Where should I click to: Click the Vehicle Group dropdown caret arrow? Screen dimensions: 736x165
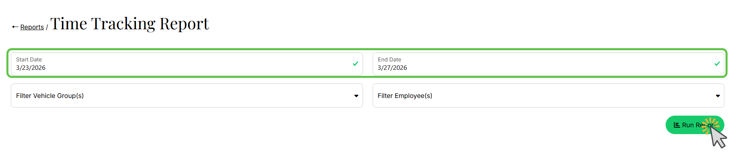click(x=356, y=96)
